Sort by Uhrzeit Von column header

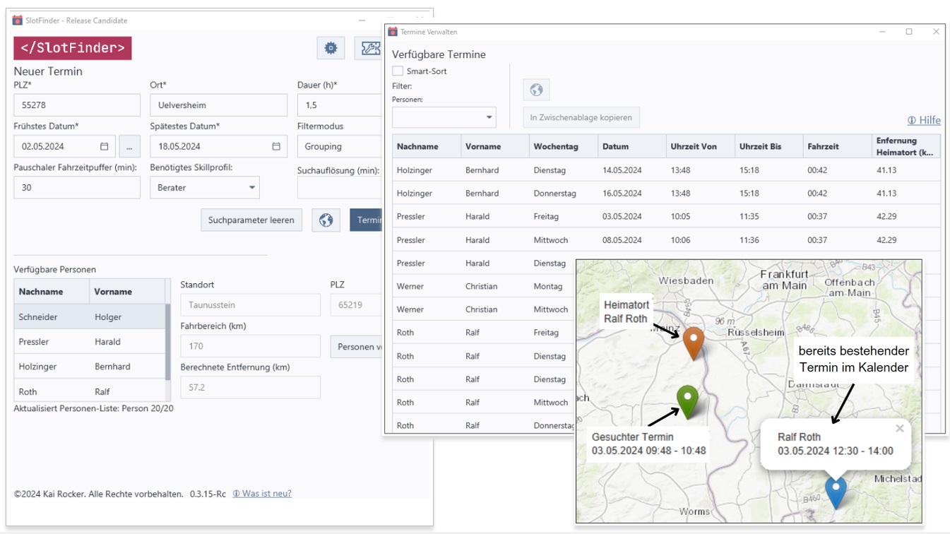coord(700,146)
